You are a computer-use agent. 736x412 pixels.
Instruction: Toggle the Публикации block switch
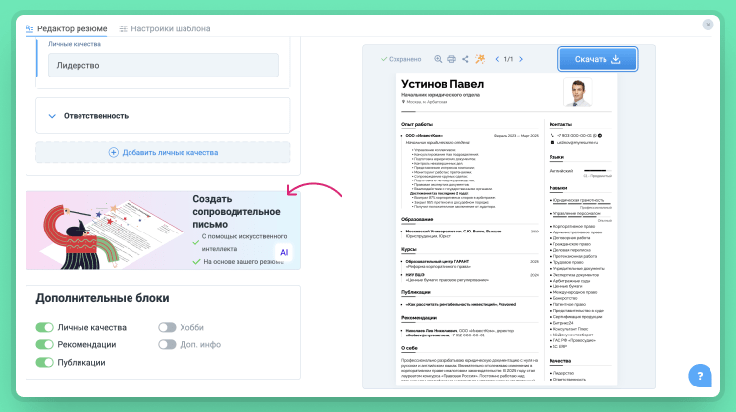(44, 362)
